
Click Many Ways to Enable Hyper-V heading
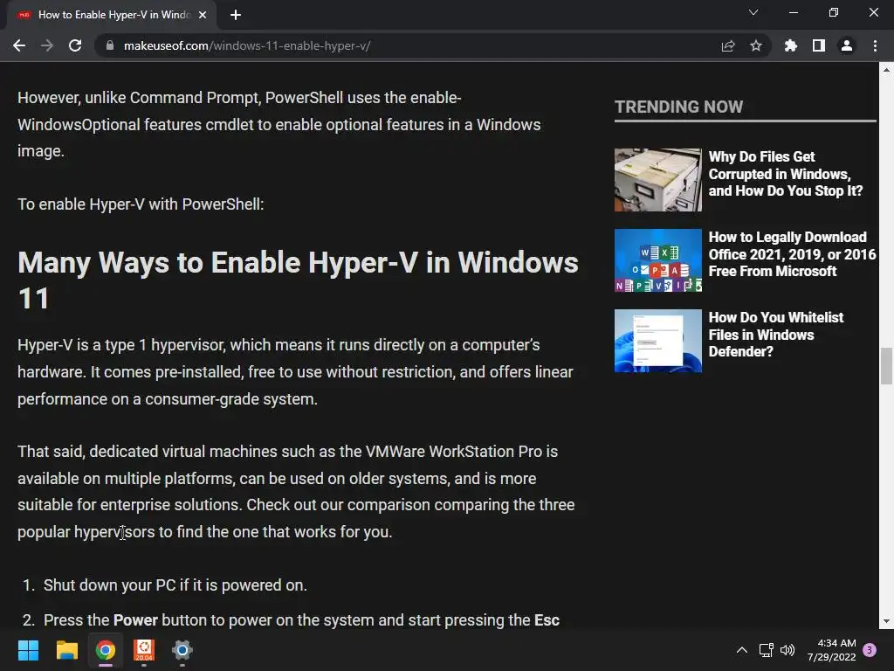[x=299, y=280]
